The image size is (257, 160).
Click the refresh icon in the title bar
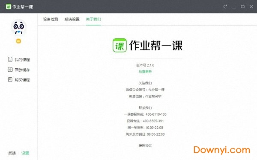(225, 6)
